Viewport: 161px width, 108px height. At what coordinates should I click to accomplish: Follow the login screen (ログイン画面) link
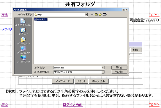(x=73, y=104)
